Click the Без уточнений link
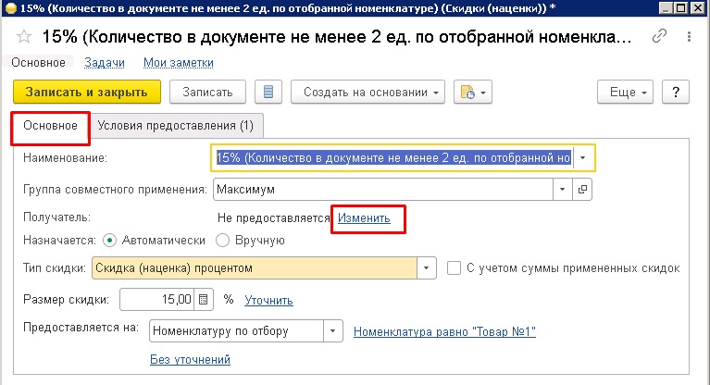710x385 pixels. click(x=190, y=359)
